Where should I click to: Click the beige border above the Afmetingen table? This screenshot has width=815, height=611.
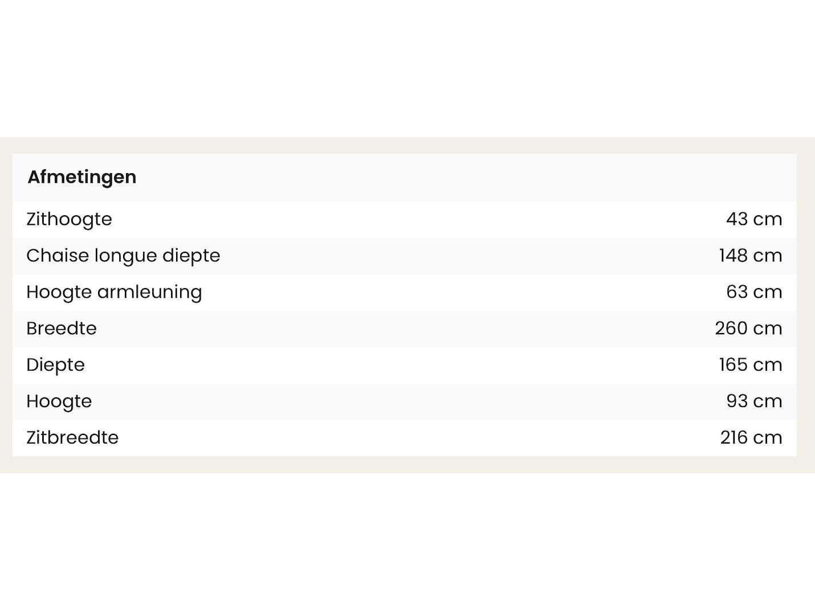click(407, 145)
